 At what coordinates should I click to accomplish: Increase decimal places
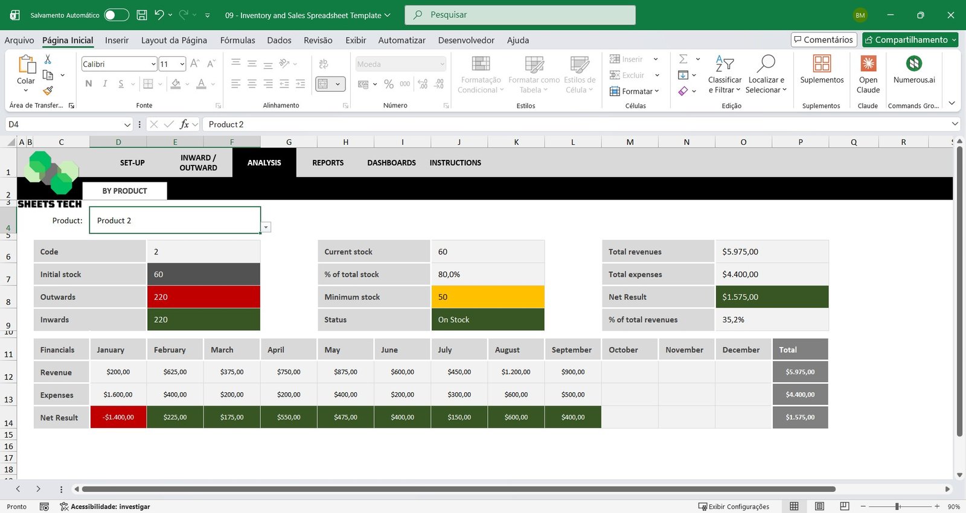click(423, 84)
